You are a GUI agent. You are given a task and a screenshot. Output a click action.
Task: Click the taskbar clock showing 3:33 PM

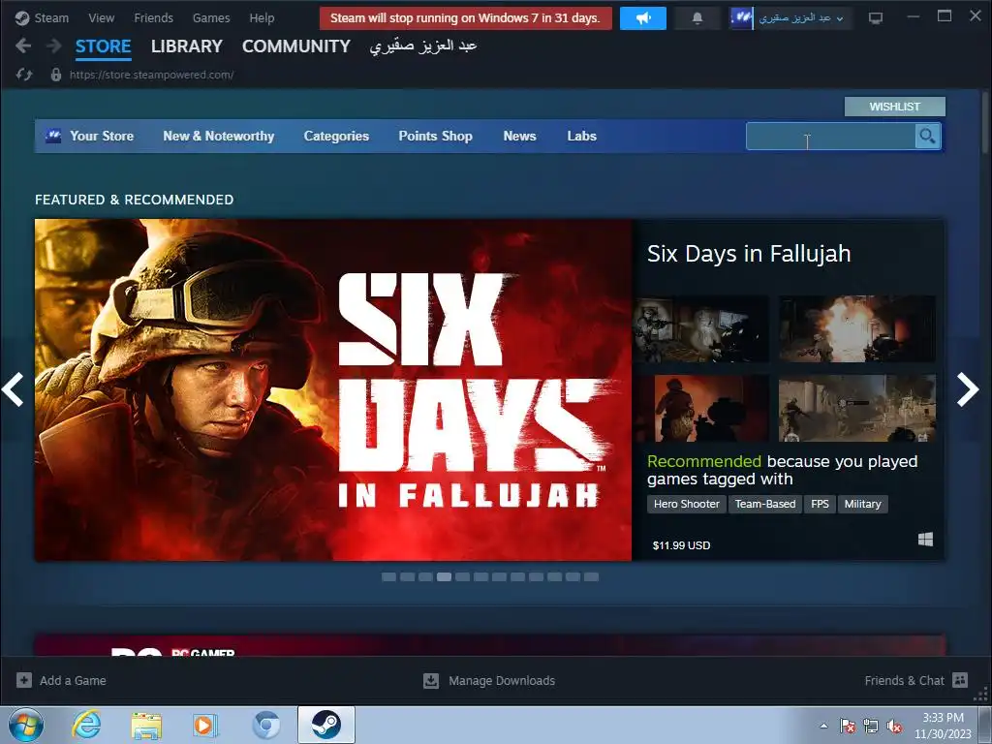click(x=943, y=726)
